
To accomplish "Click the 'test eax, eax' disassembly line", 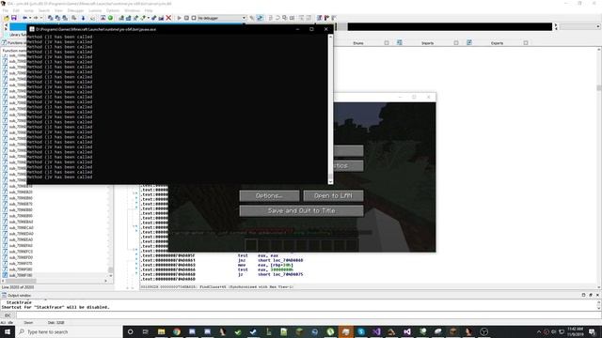I will pyautogui.click(x=258, y=255).
